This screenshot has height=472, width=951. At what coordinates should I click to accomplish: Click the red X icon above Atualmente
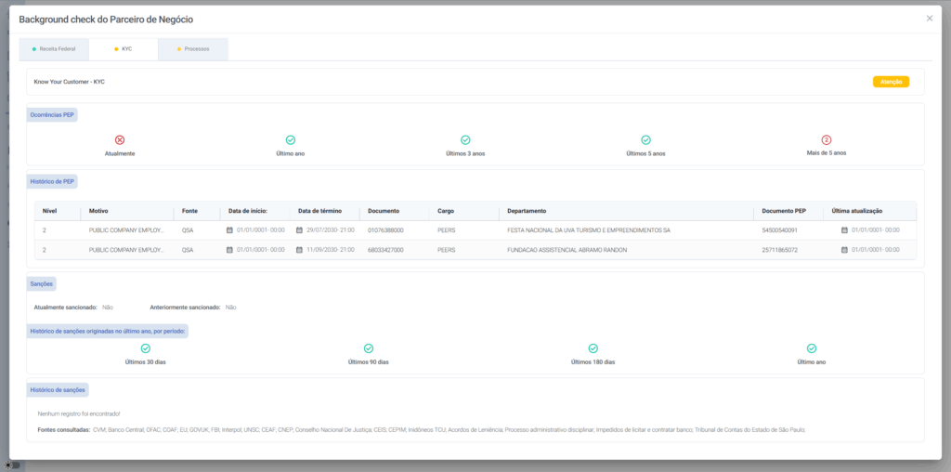click(x=120, y=139)
